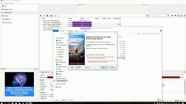
Task: Select Wallpaper folder in Explorer navigation pane
Action: tap(60, 57)
